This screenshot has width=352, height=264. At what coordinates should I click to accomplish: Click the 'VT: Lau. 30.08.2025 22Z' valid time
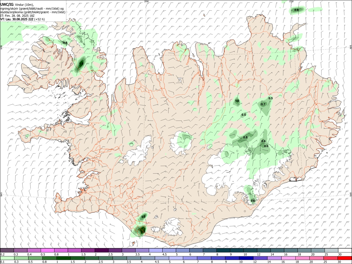click(17, 19)
